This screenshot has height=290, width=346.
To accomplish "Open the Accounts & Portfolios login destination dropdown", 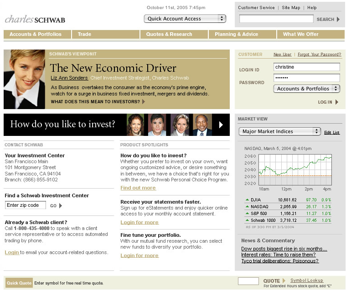I will point(307,89).
